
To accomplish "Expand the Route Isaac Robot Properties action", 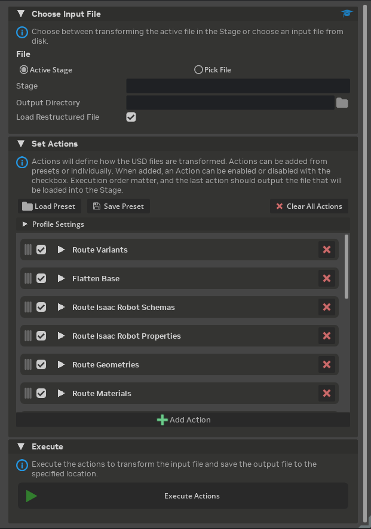I will [x=61, y=336].
